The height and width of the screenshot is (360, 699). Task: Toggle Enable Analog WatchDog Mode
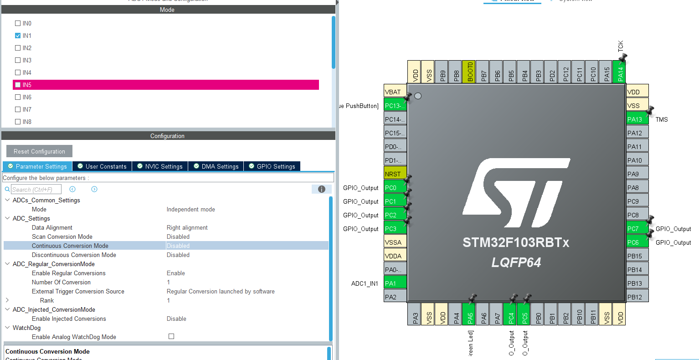[x=171, y=336]
